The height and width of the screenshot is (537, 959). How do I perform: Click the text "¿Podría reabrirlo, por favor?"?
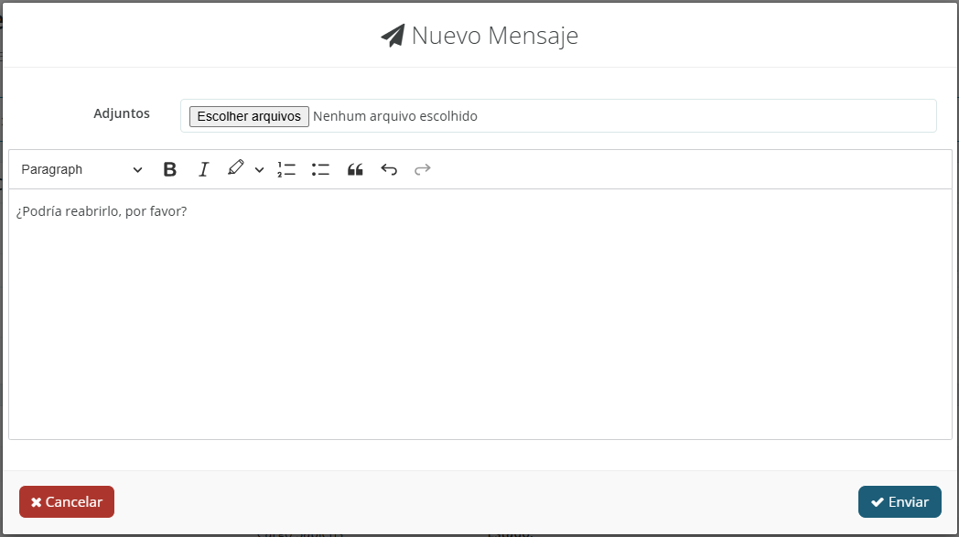(102, 211)
